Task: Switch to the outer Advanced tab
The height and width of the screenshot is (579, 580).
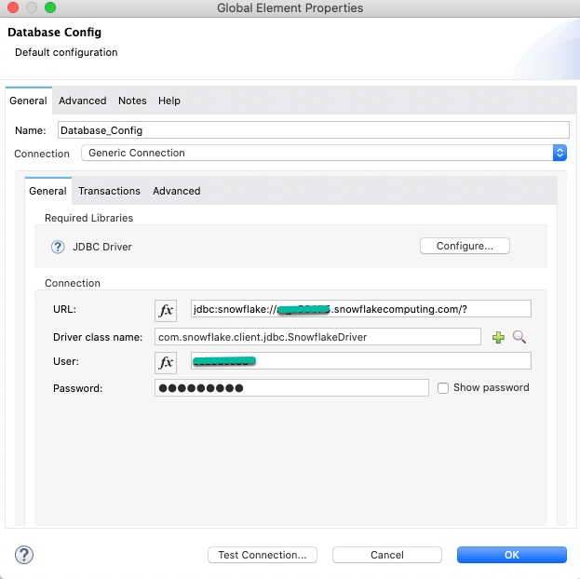Action: (83, 101)
